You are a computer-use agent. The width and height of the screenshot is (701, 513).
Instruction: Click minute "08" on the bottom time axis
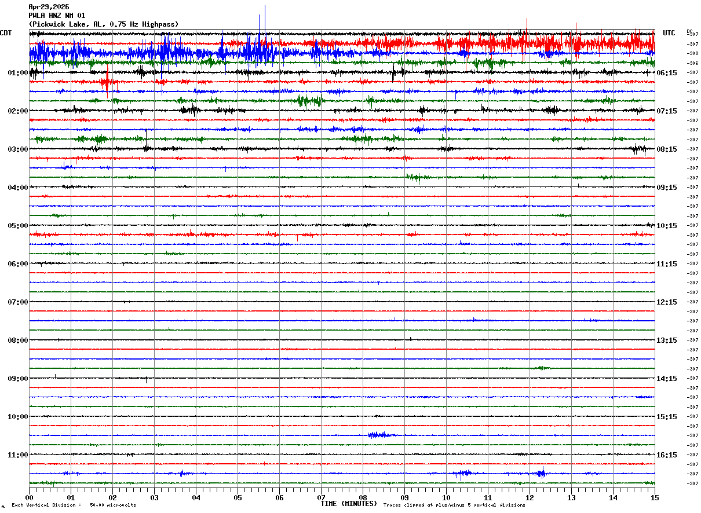click(x=363, y=497)
